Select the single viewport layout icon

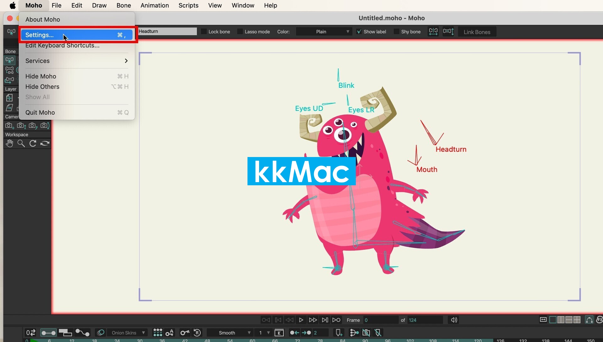pyautogui.click(x=553, y=320)
